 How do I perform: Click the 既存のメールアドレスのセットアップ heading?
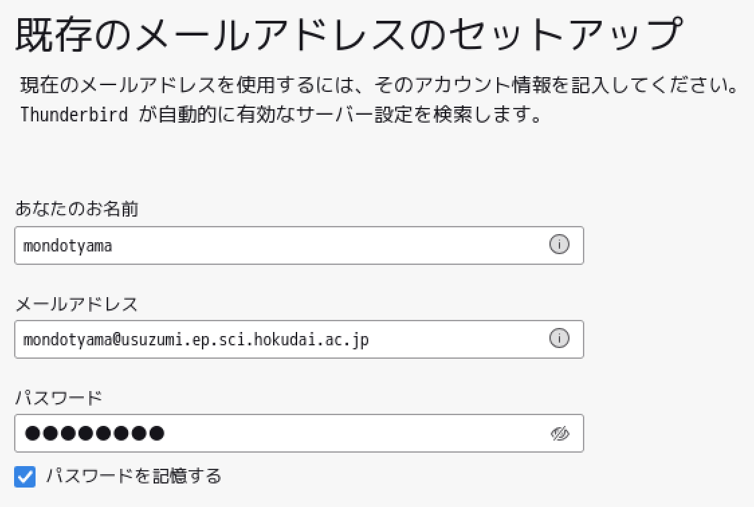[x=349, y=34]
